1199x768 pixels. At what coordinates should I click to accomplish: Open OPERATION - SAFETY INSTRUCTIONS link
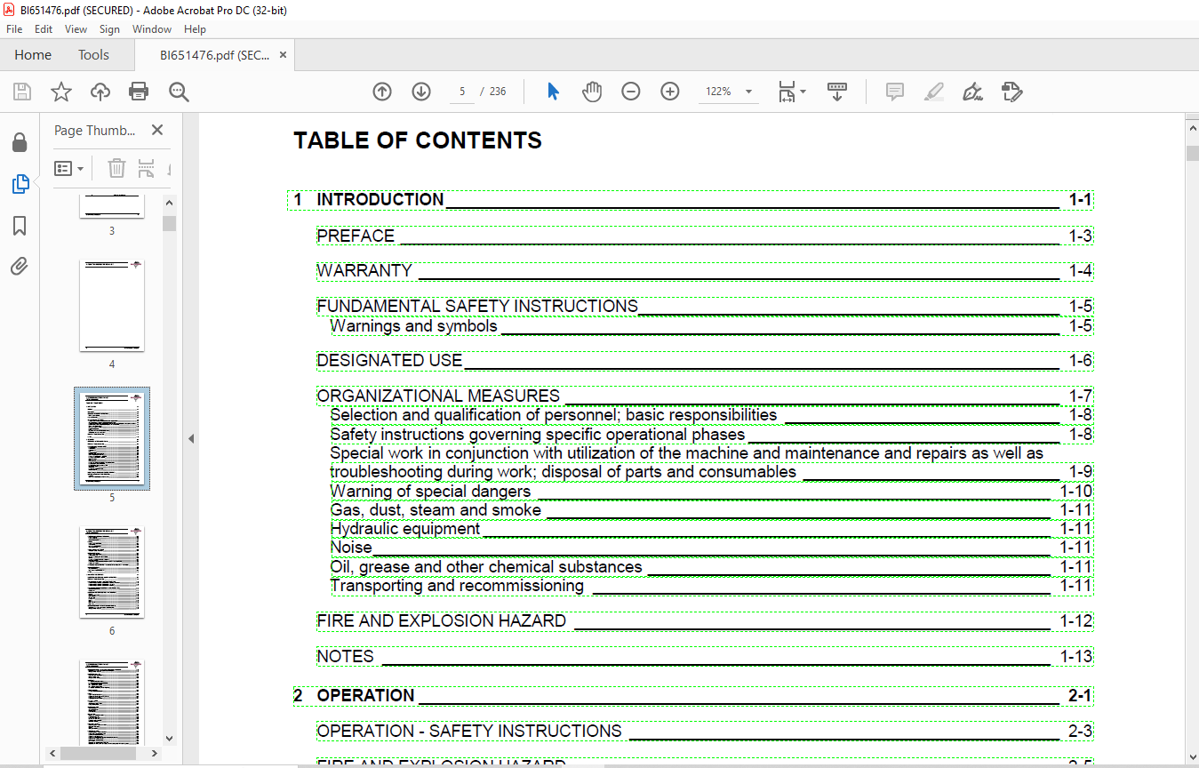pyautogui.click(x=705, y=732)
